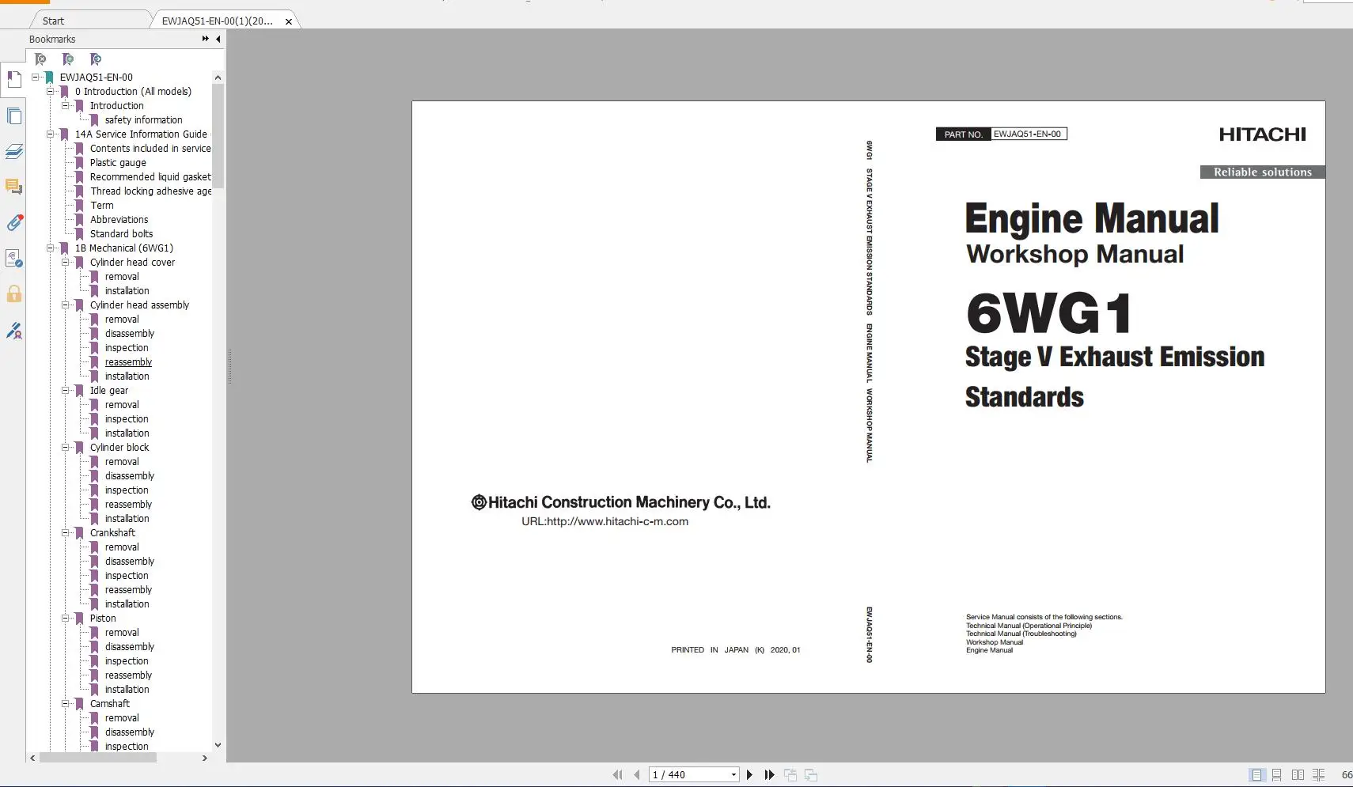Viewport: 1353px width, 787px height.
Task: Open the Comments panel in sidebar
Action: tap(14, 187)
